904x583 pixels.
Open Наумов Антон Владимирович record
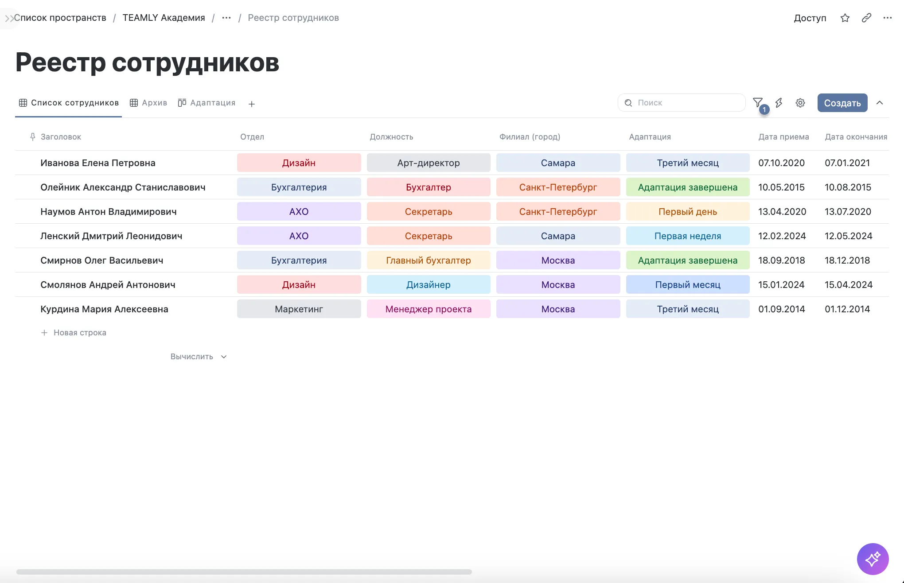click(x=109, y=212)
